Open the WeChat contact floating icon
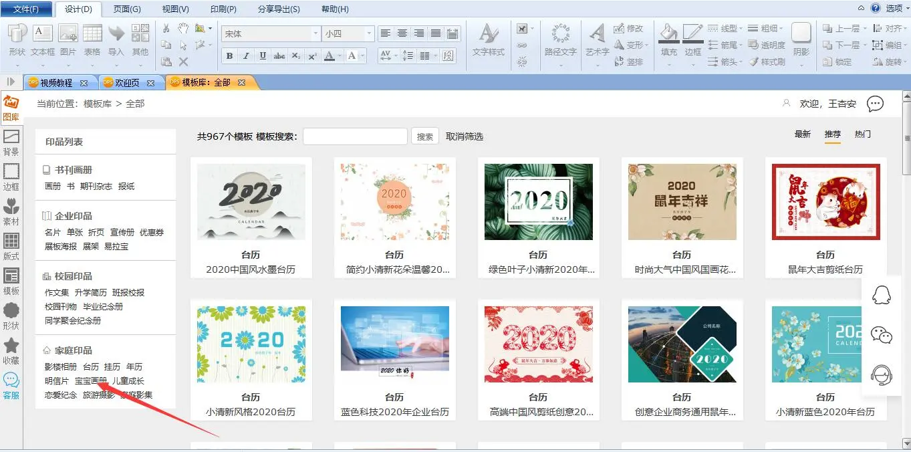This screenshot has width=911, height=452. (x=882, y=334)
